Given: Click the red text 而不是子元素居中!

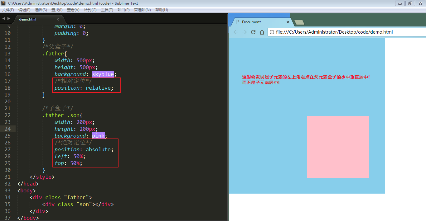Looking at the screenshot, I should coord(261,82).
